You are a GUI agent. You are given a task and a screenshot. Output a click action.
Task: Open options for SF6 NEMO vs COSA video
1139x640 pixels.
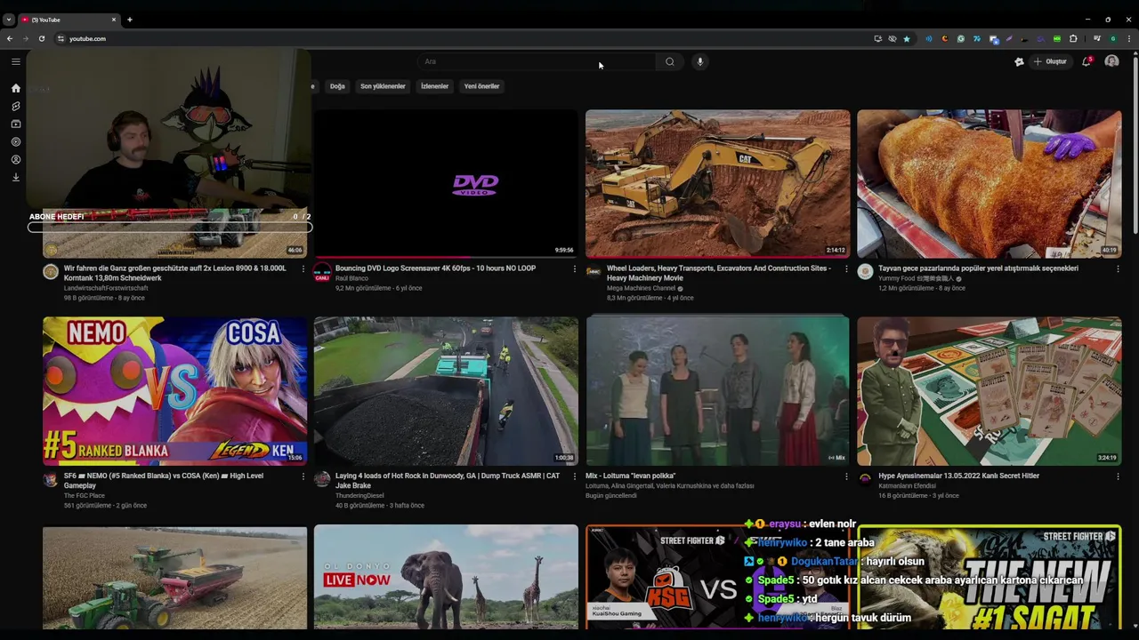[303, 476]
